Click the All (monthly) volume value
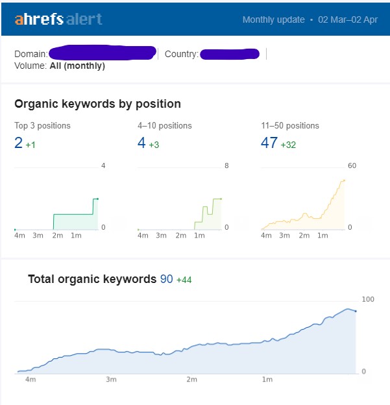 (77, 66)
